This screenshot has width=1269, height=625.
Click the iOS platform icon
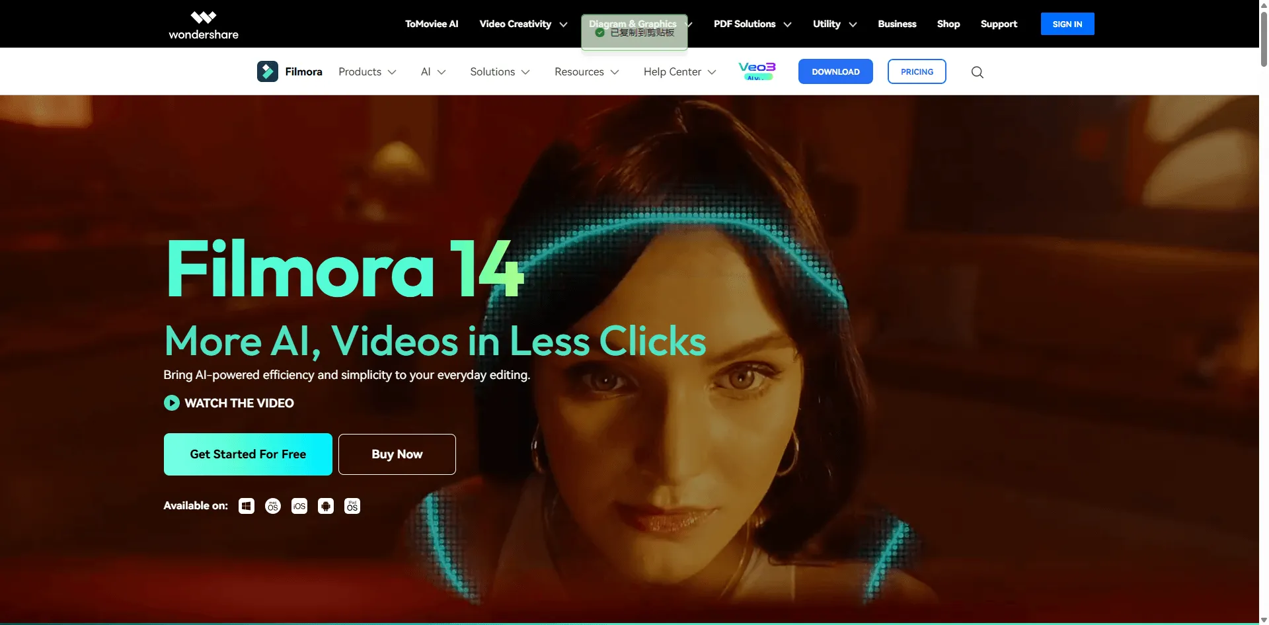click(299, 506)
